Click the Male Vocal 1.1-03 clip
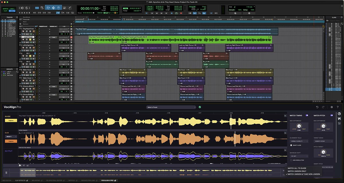The image size is (344, 183). point(133,72)
